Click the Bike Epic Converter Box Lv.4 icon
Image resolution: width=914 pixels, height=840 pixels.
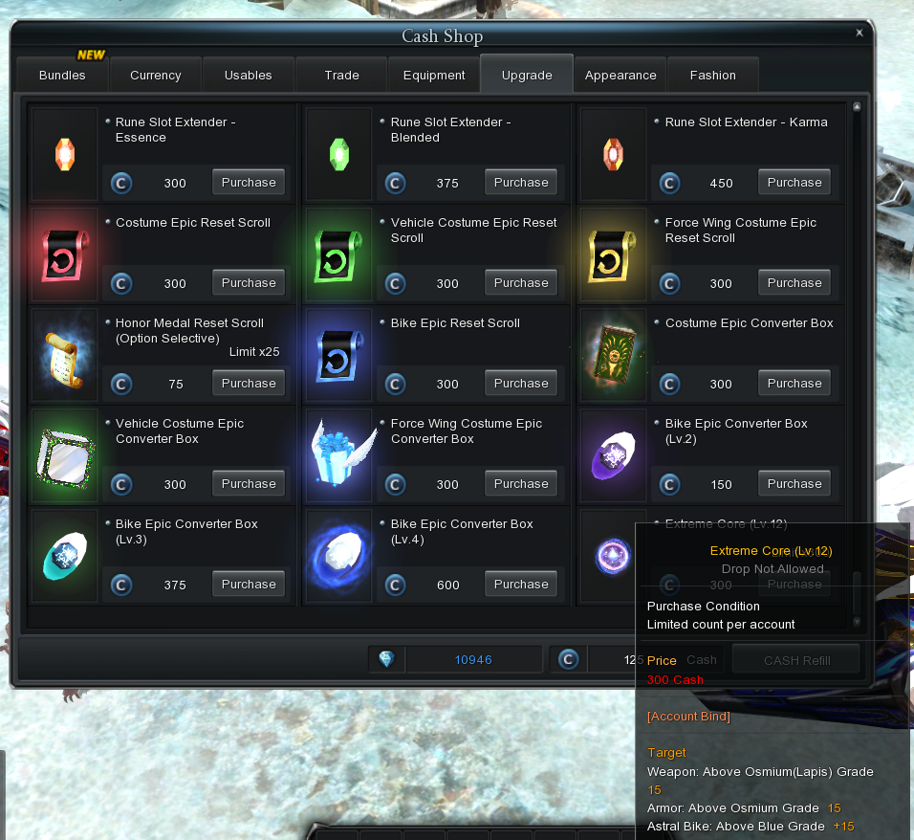tap(339, 555)
